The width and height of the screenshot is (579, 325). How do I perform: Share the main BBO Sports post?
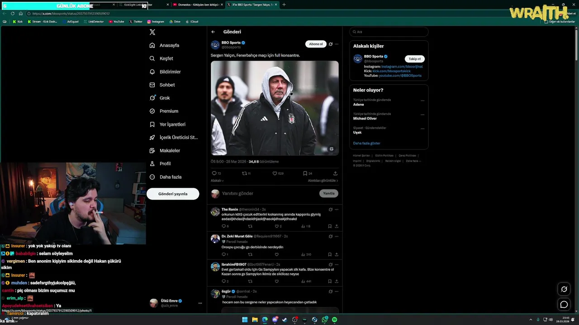tap(335, 173)
